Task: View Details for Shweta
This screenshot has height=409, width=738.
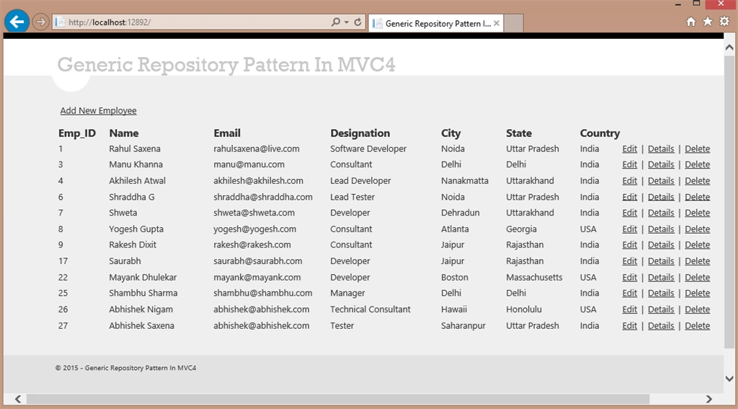Action: coord(661,213)
